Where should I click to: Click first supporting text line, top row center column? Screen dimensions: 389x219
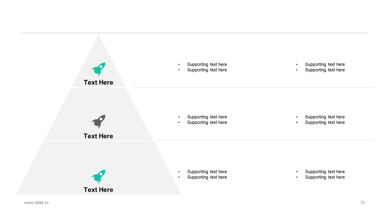(207, 64)
